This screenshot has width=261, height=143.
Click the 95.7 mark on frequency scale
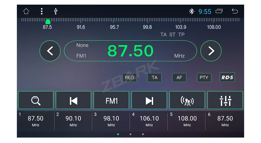point(114,27)
